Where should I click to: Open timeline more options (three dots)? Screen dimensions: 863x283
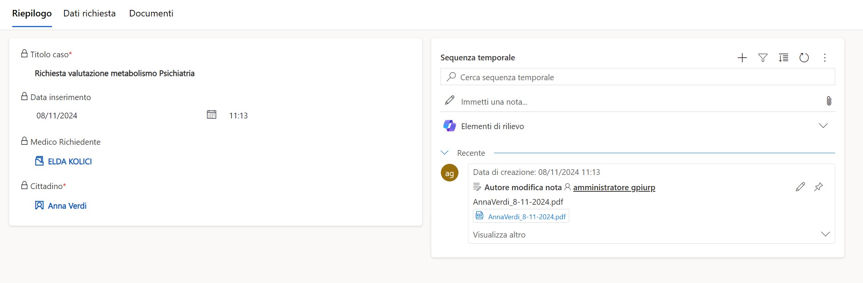[825, 58]
